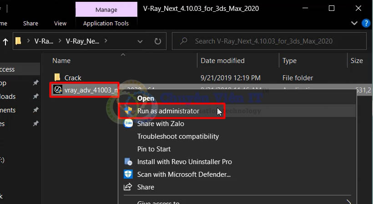Sort files by Date modified column
373x204 pixels.
click(x=223, y=61)
